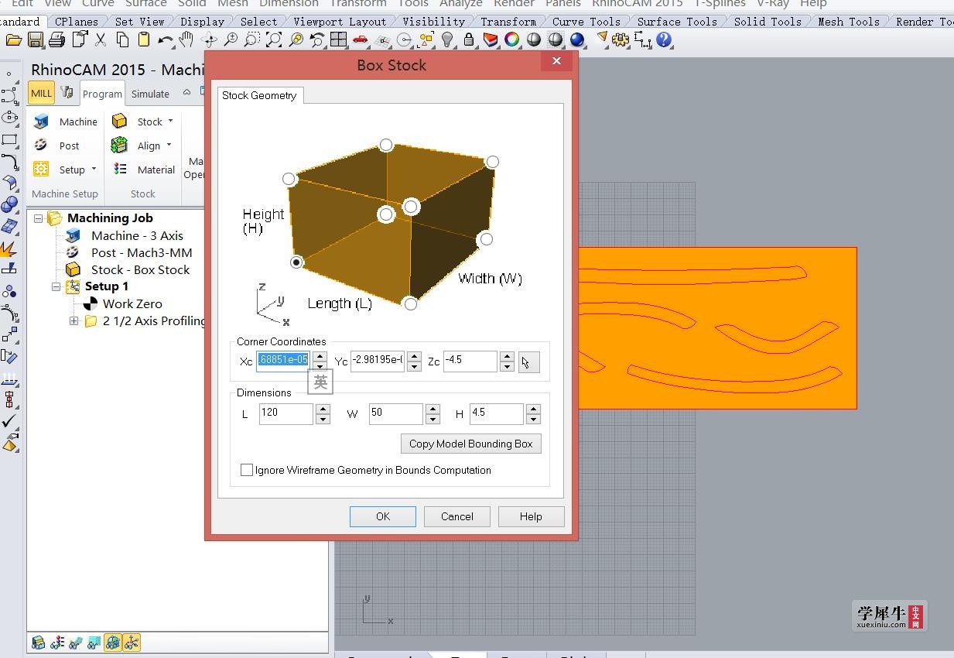This screenshot has width=954, height=658.
Task: Open the Stock dropdown arrow
Action: tap(170, 121)
